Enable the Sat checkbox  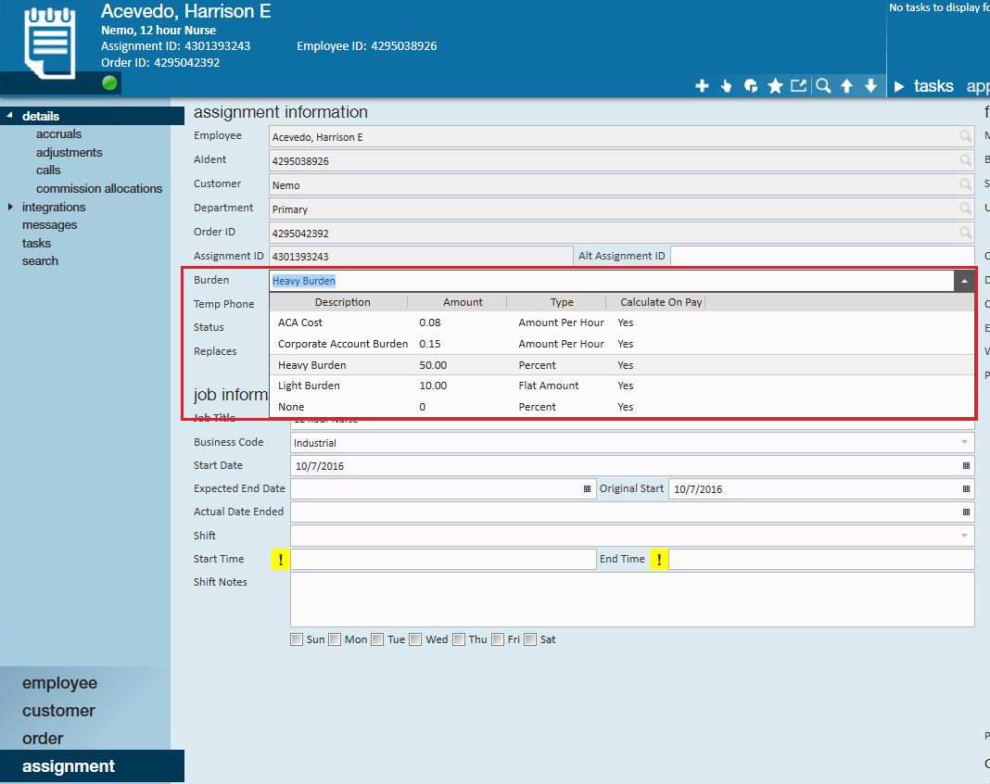click(x=530, y=639)
